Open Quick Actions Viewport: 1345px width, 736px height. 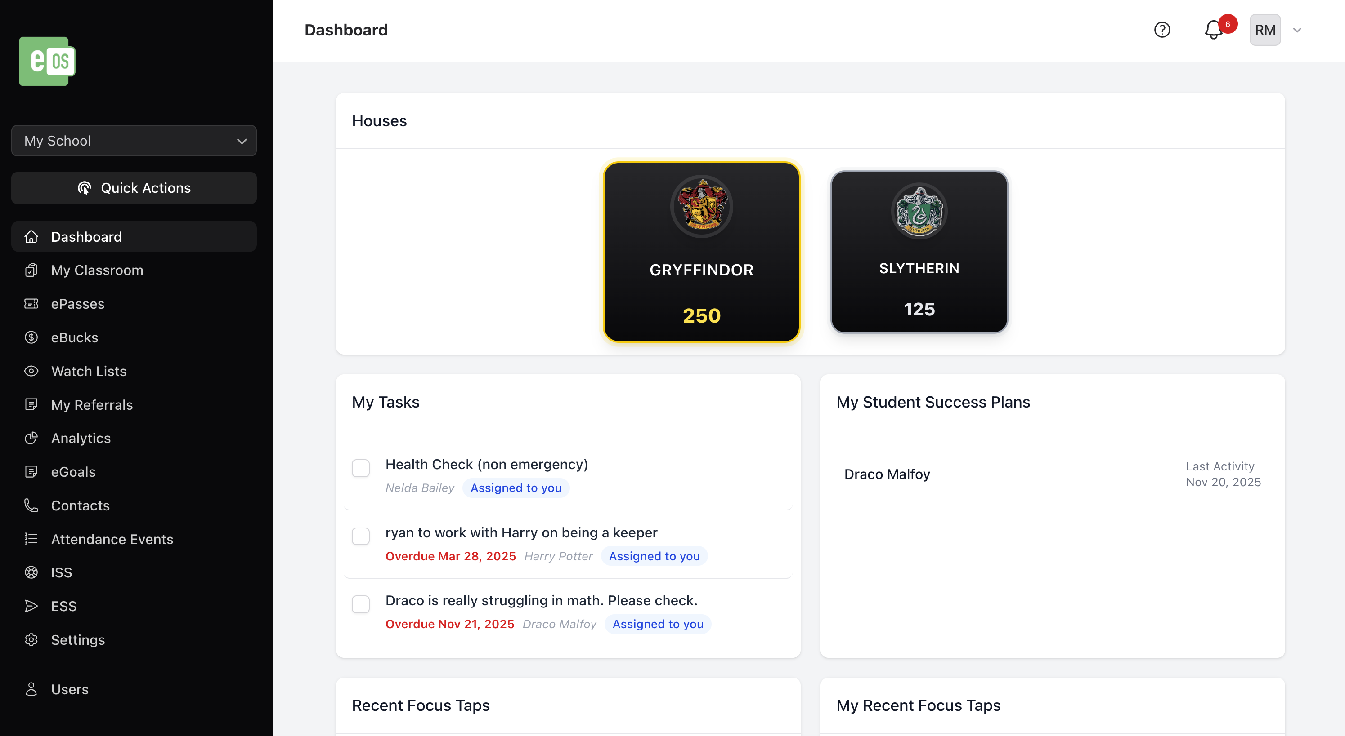click(134, 188)
